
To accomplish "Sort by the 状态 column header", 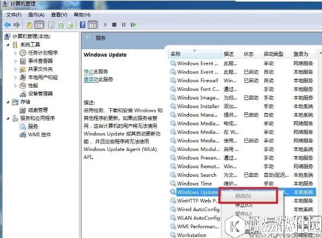I will (x=251, y=54).
